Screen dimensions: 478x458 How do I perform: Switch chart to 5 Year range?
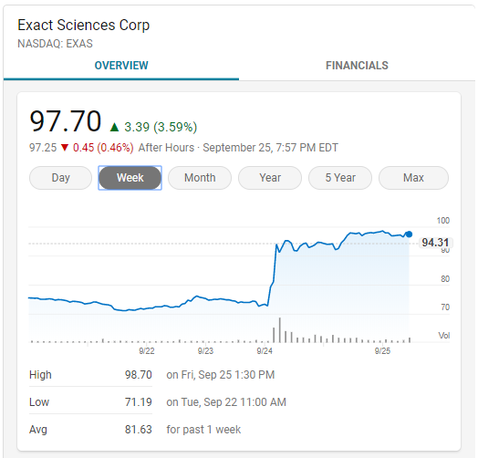tap(340, 178)
